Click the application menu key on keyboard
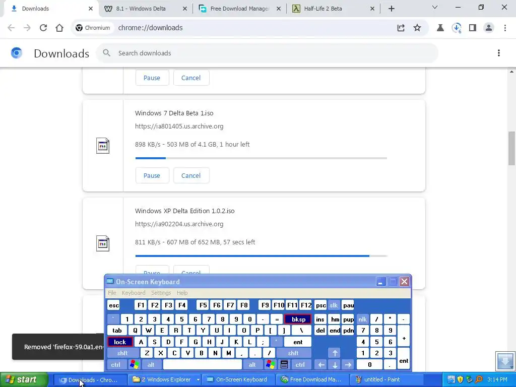 tap(284, 365)
